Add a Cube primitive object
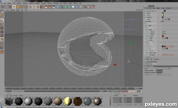This screenshot has height=108, width=178. [58, 7]
